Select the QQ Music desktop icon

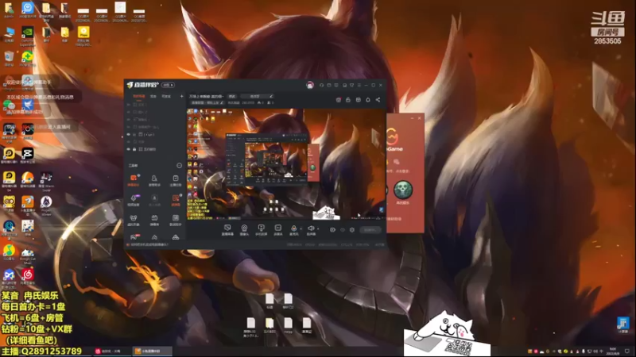pos(9,252)
